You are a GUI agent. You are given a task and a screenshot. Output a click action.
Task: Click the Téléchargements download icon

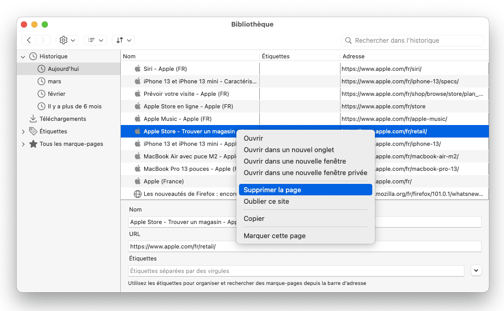tap(33, 119)
